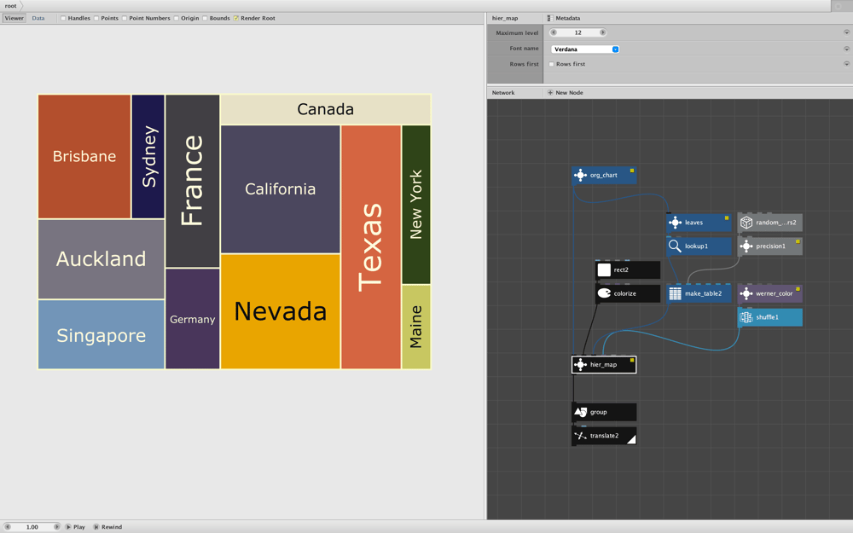
Task: Open the Font name dropdown
Action: (585, 49)
